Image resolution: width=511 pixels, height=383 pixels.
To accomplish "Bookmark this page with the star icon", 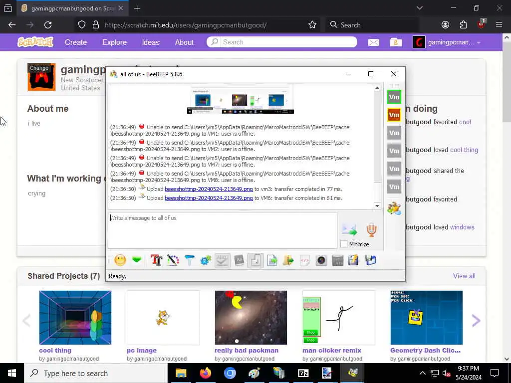I will [312, 25].
